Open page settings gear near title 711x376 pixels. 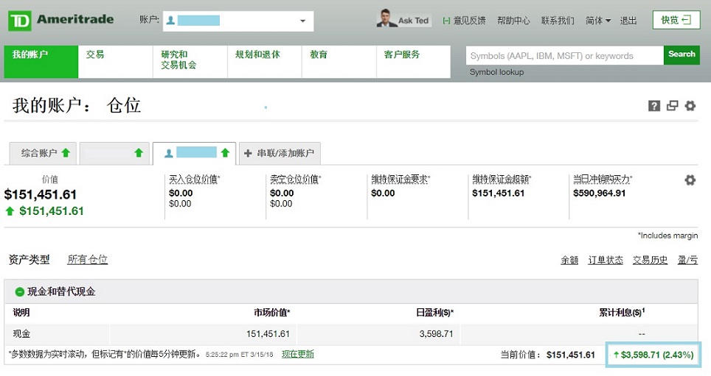tap(690, 106)
